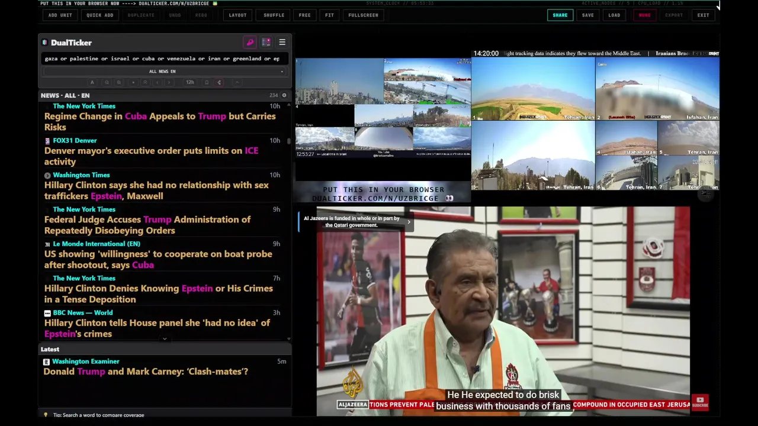
Task: Open Hillary Clinton Denies Knowing Epstein headline
Action: tap(159, 293)
